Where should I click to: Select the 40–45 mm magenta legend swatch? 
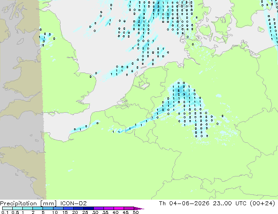click(x=119, y=208)
